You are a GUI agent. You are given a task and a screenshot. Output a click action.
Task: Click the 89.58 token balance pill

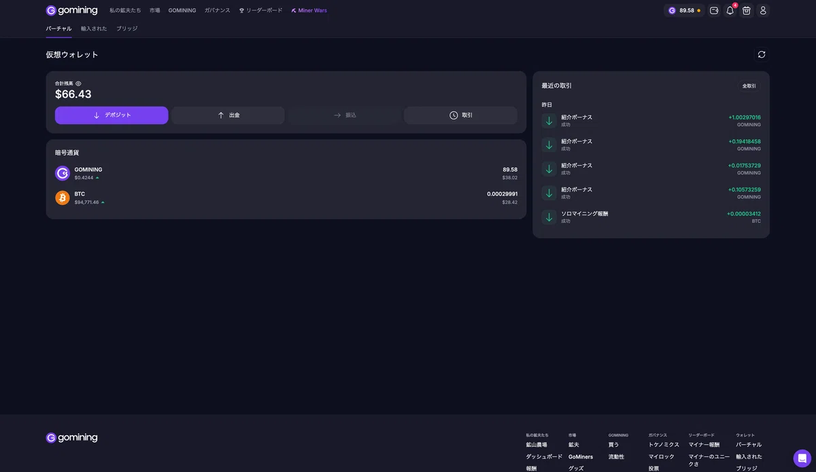[684, 10]
